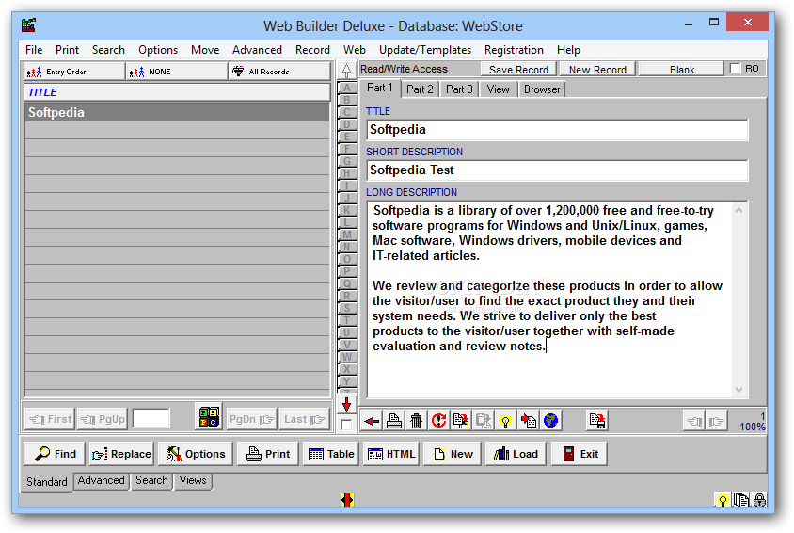Click the red and yellow splitter icon at the bottom center
Screen dimensions: 794x533
click(347, 500)
